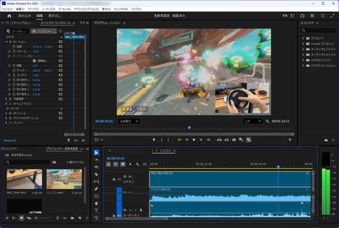Screen dimensions: 339x228
Task: Toggle Position animation stopwatch
Action: [14, 47]
